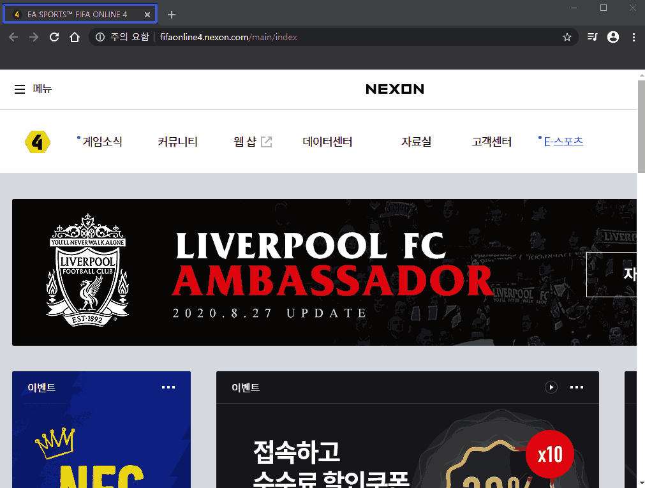
Task: Click the scrollbar down arrow
Action: point(641,484)
